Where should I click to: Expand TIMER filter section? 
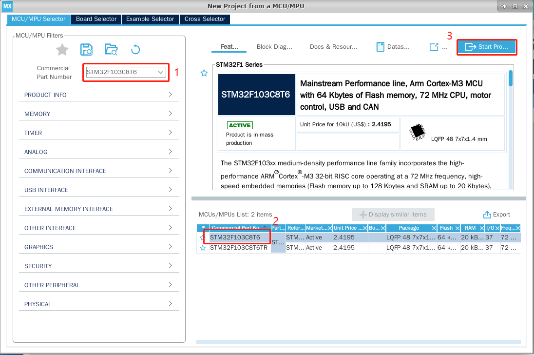99,133
